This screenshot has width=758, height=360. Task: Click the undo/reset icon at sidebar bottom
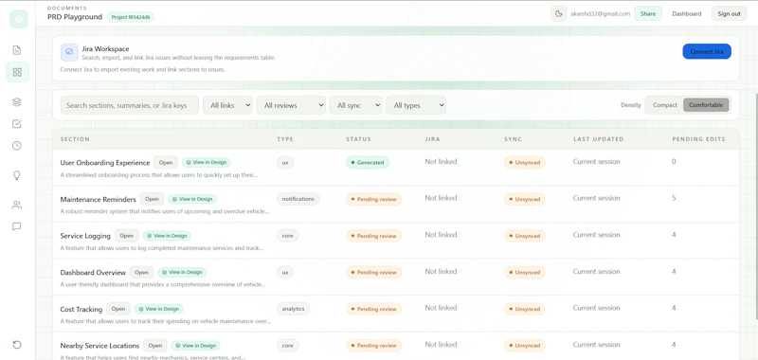pos(17,345)
